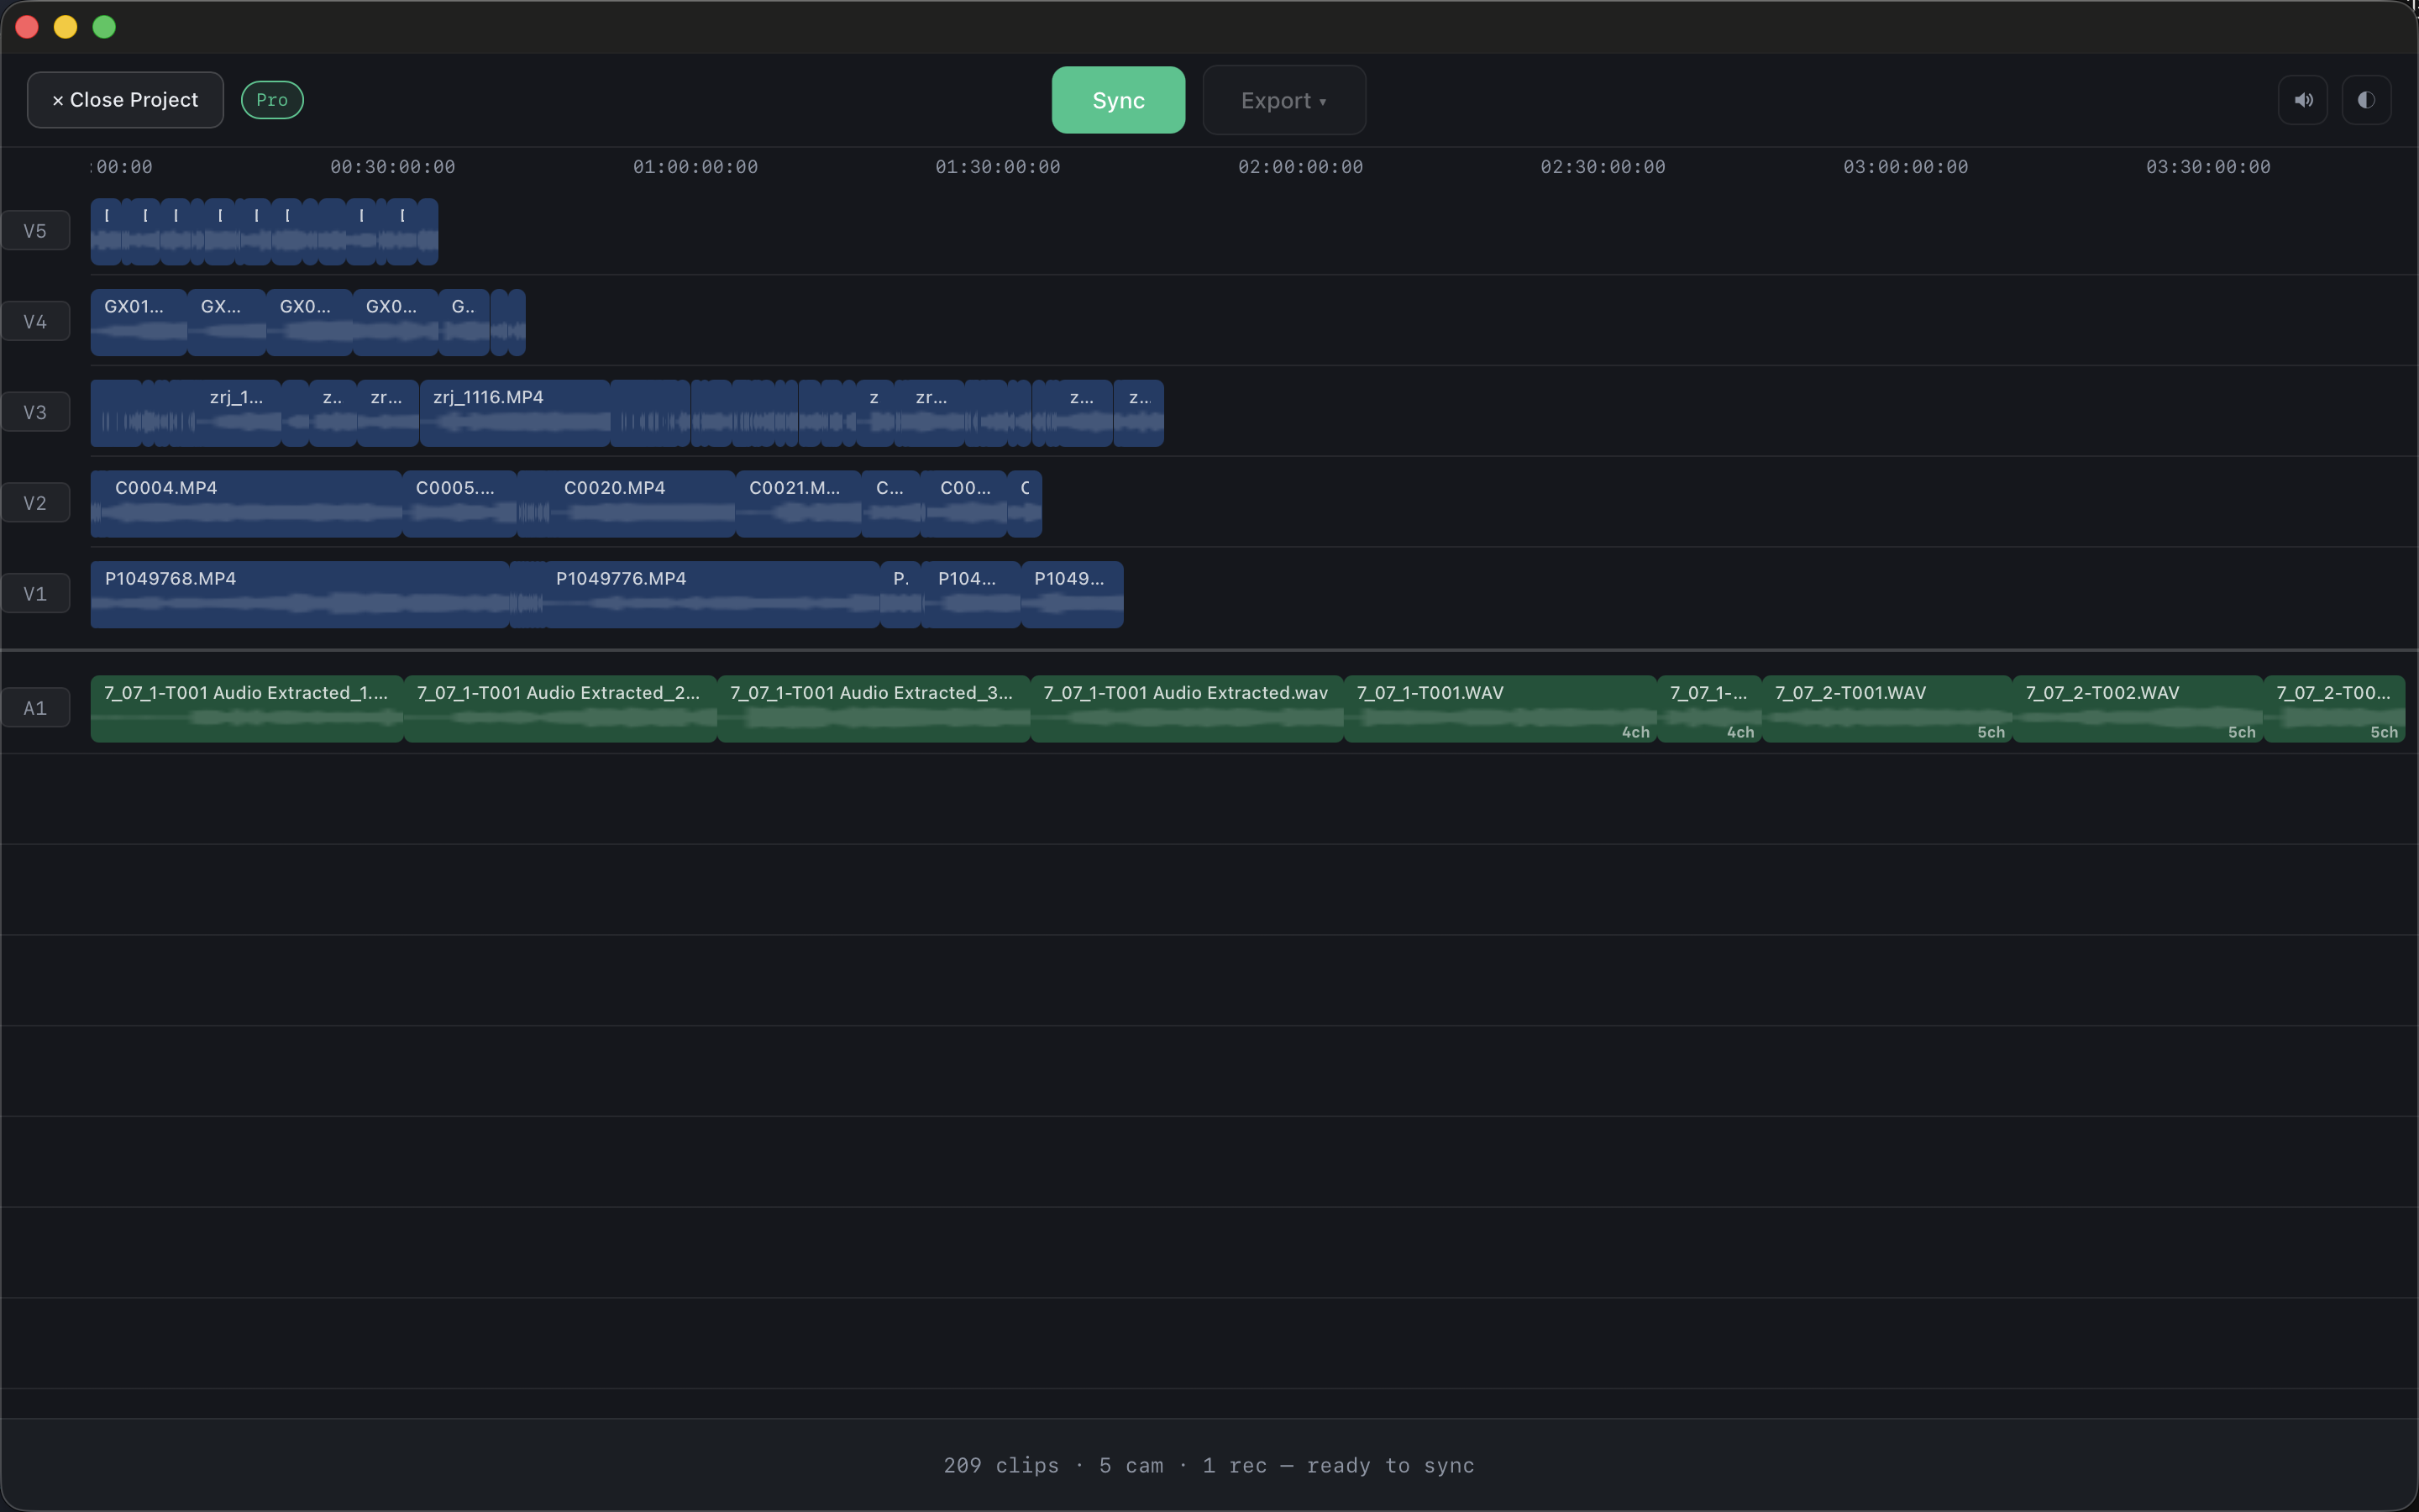
Task: Select clip C0005 on V2 track
Action: pyautogui.click(x=459, y=504)
